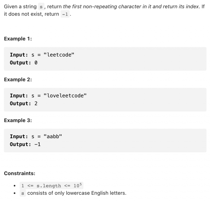The width and height of the screenshot is (210, 201).
Task: Click the 'Example 2:' heading
Action: (18, 79)
